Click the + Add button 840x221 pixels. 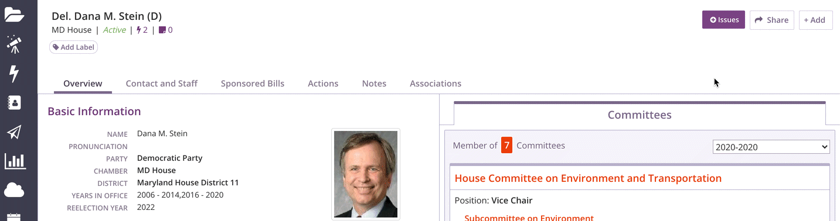coord(815,20)
